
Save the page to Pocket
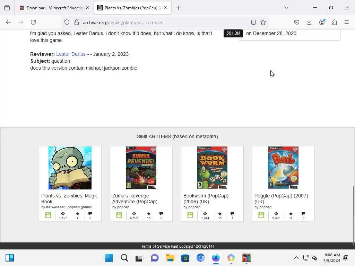[x=297, y=22]
